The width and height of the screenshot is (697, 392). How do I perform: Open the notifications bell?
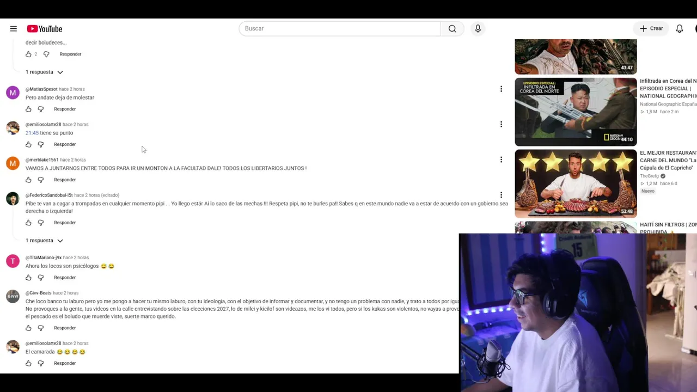pos(680,29)
